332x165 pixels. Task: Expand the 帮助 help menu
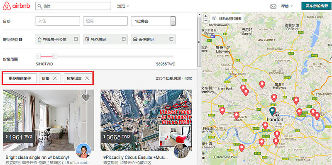[287, 6]
